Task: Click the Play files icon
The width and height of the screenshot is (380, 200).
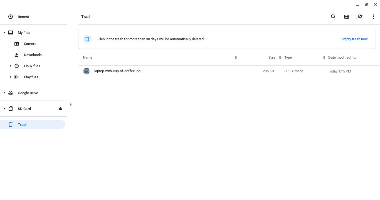Action: click(17, 77)
